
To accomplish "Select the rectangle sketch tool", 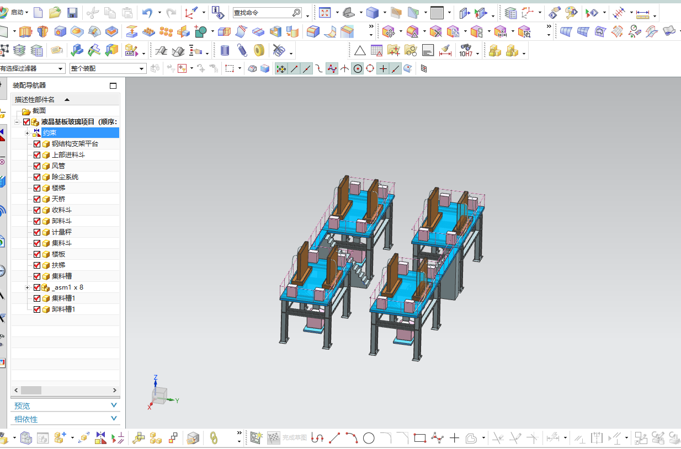I will point(420,439).
